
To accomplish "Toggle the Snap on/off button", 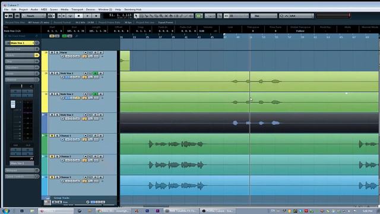I will point(226,16).
